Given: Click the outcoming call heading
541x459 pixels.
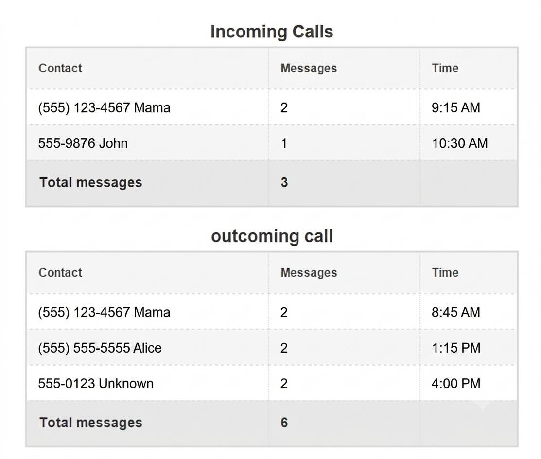Looking at the screenshot, I should coord(272,236).
